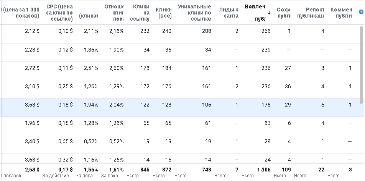Click the sort arrow in Вовлеч column header

pyautogui.click(x=269, y=13)
